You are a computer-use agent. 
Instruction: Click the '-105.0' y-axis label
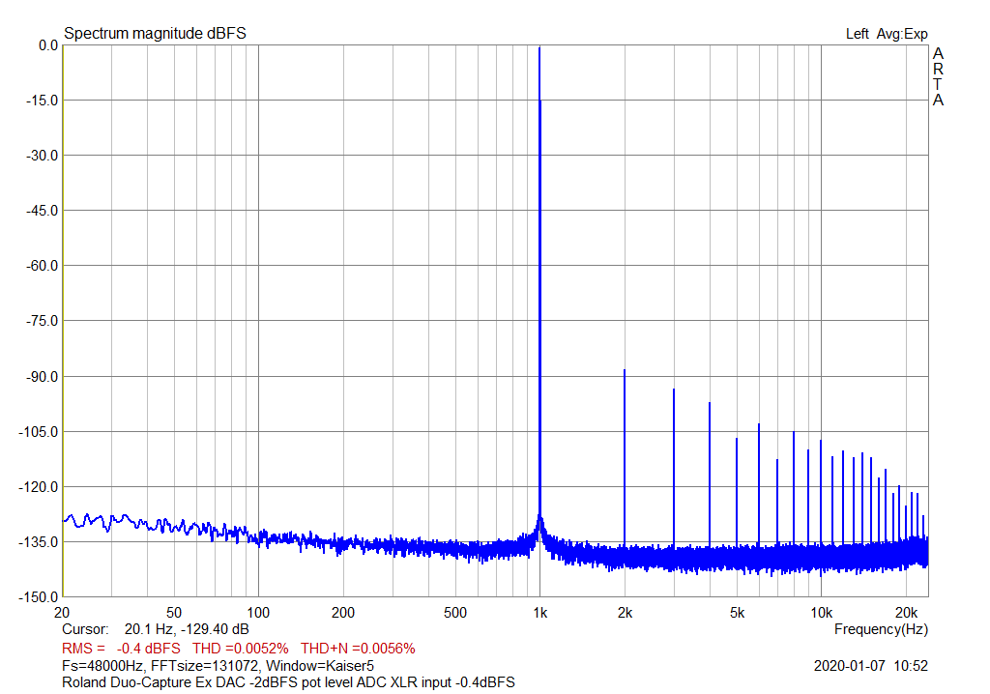(39, 432)
